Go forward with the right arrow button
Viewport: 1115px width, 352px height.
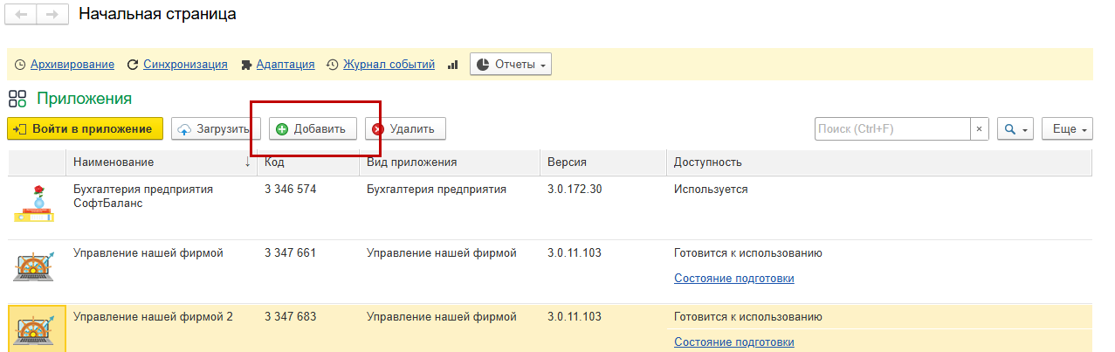pyautogui.click(x=52, y=15)
